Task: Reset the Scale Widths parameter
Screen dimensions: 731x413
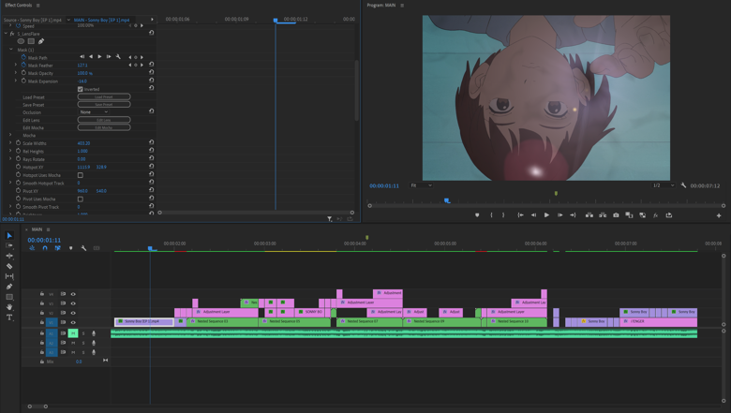Action: coord(152,142)
